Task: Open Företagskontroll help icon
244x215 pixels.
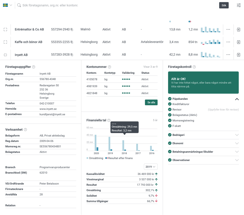Action: 194,67
